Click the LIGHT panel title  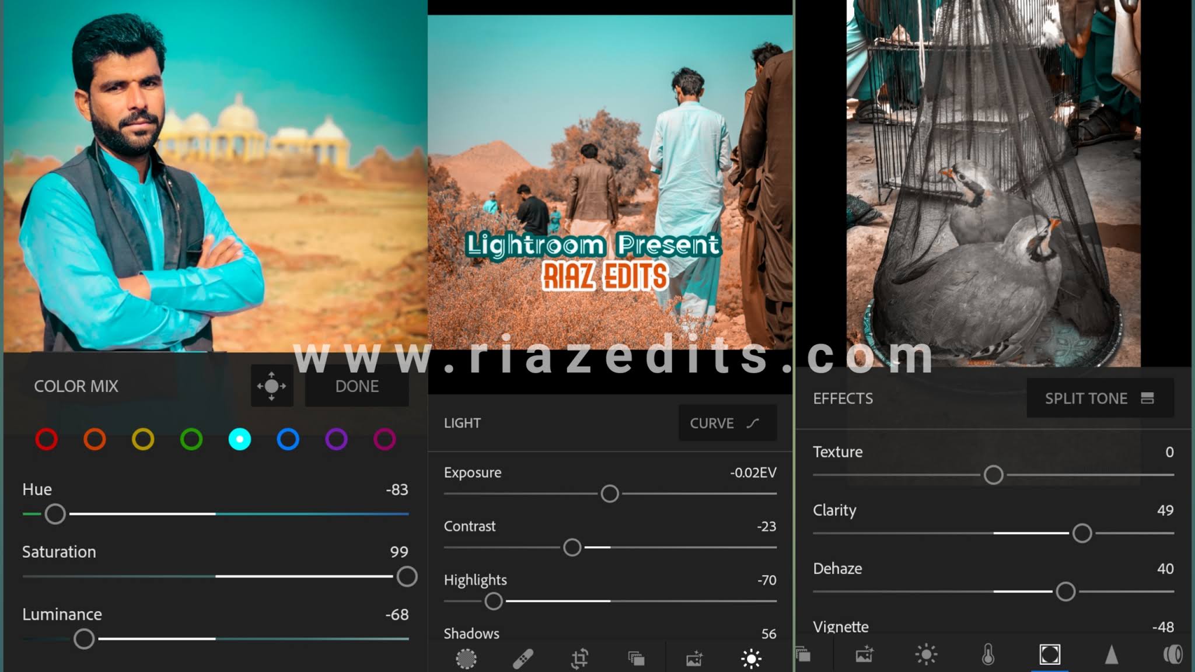(462, 423)
